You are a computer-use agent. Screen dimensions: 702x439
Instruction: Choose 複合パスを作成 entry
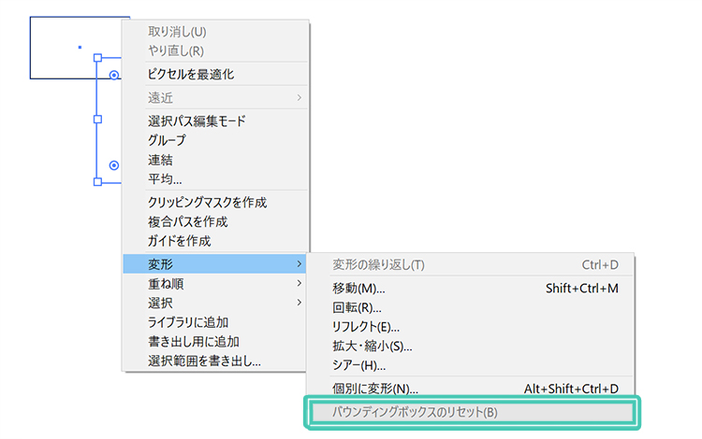(215, 221)
